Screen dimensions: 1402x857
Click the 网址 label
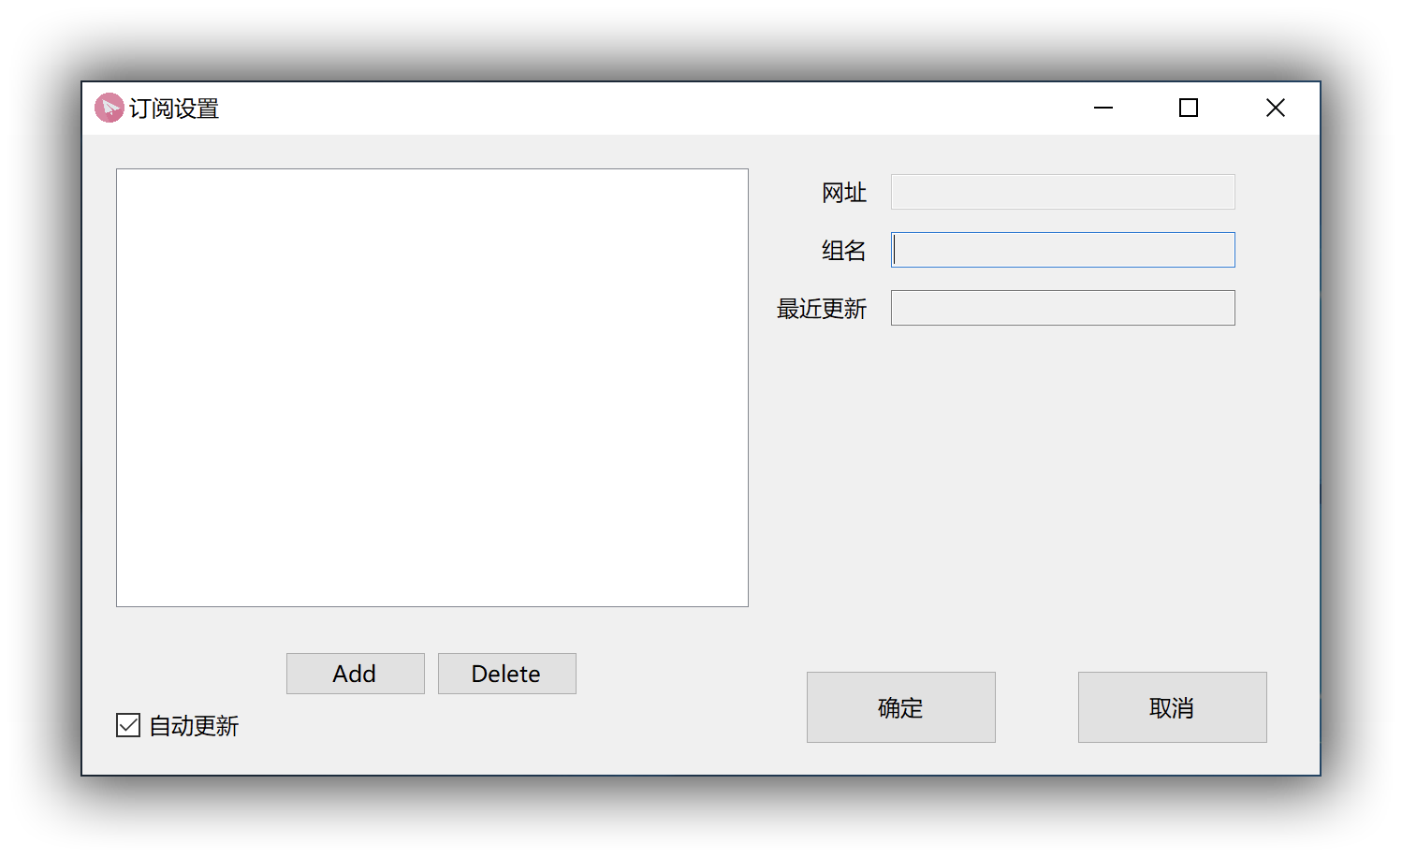click(843, 192)
